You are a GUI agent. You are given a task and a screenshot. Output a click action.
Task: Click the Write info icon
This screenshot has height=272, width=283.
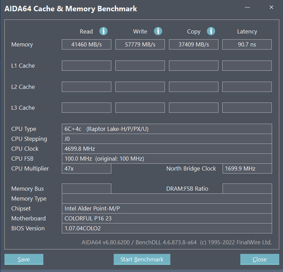(158, 31)
